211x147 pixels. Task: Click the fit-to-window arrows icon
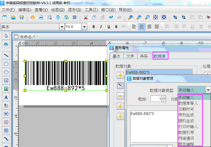(x=156, y=17)
